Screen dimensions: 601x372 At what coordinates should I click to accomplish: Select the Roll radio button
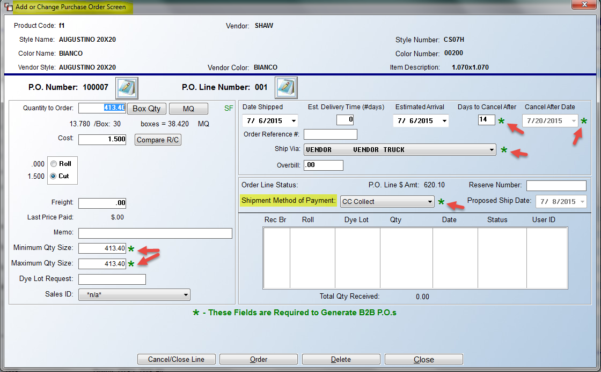pos(54,164)
